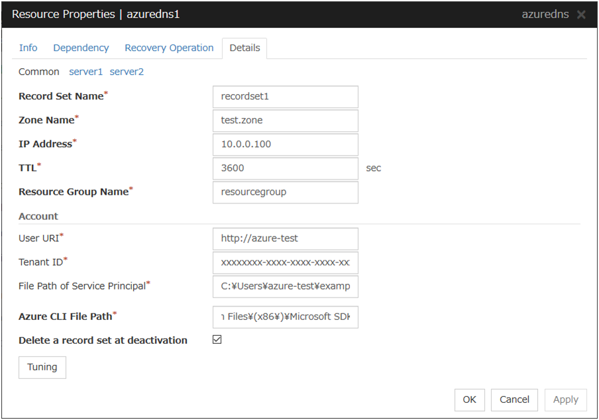Click the File Path of Service Principal field
This screenshot has width=599, height=420.
coord(285,286)
